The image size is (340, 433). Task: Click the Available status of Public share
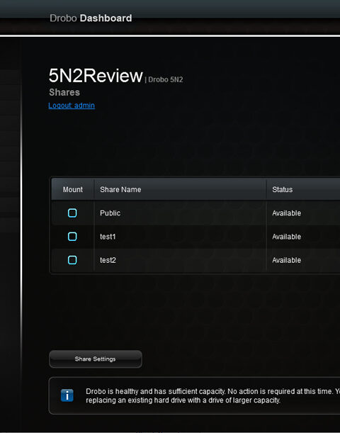[286, 213]
